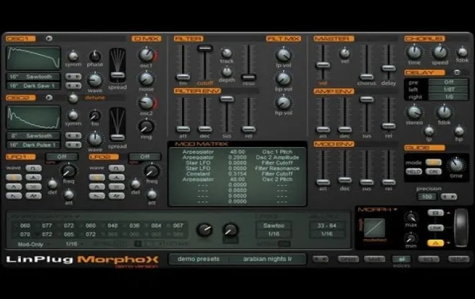The width and height of the screenshot is (475, 299).
Task: Click the master vol slider
Action: [x=323, y=65]
